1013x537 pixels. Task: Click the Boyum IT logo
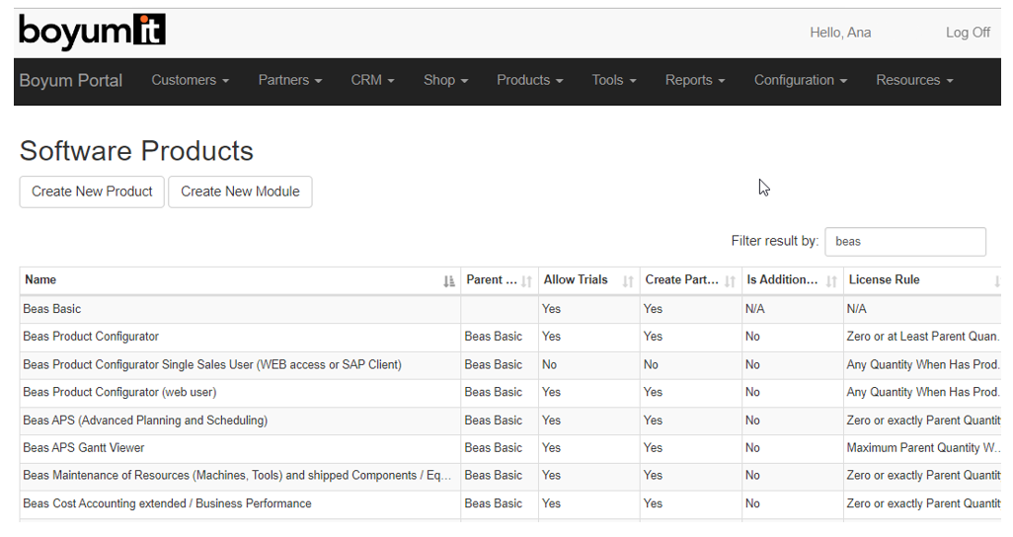pyautogui.click(x=92, y=33)
